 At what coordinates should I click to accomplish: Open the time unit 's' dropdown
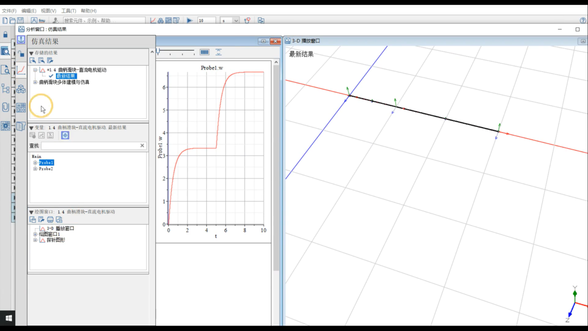click(x=236, y=21)
